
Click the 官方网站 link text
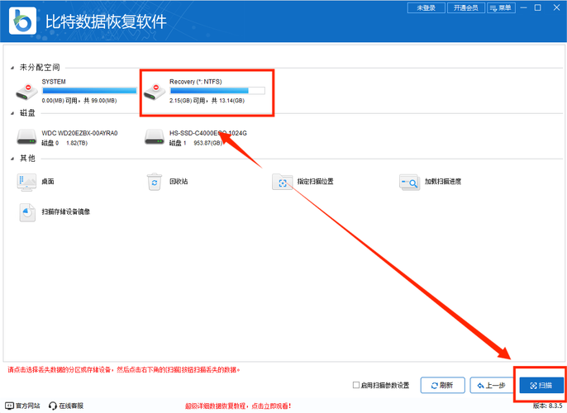coord(27,406)
